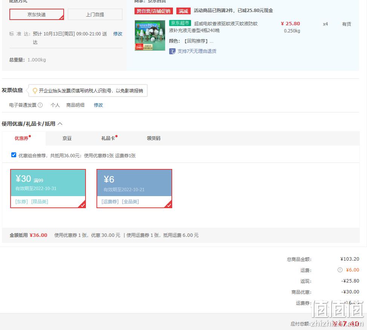Click the 活动商品已购满2件 promotion message
Image resolution: width=367 pixels, height=330 pixels.
pyautogui.click(x=233, y=11)
